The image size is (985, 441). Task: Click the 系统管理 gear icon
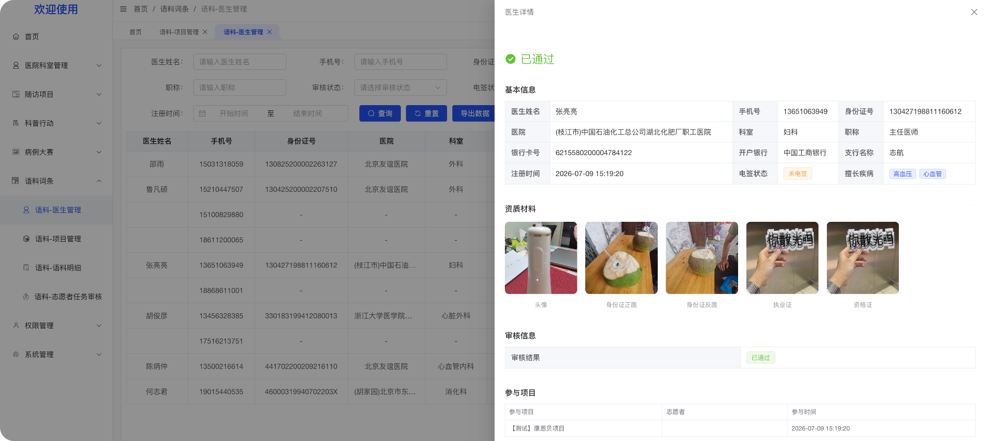(x=16, y=354)
